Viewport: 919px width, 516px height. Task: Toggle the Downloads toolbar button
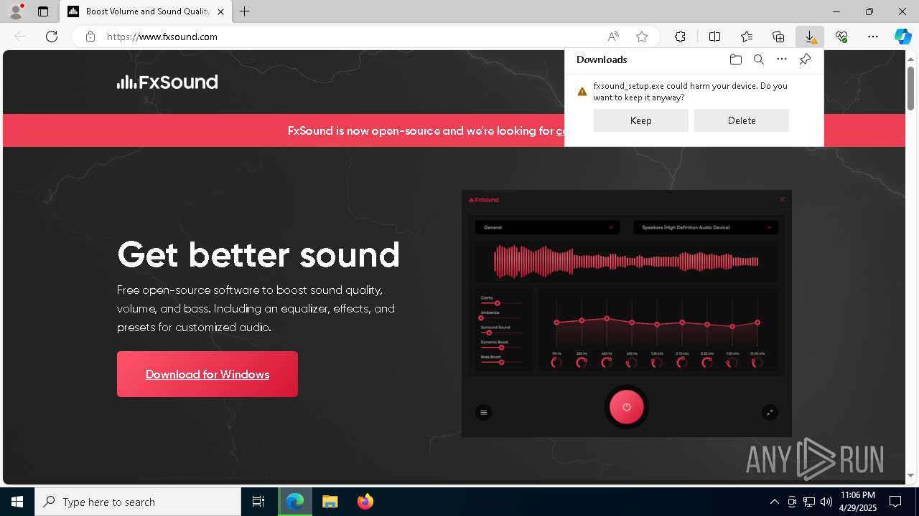(810, 37)
